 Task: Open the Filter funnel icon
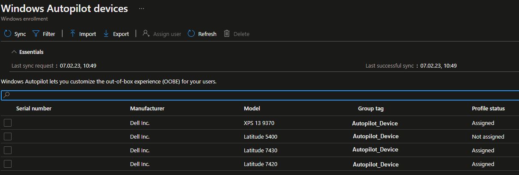[36, 34]
